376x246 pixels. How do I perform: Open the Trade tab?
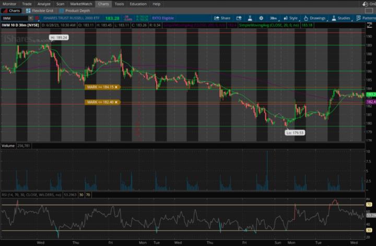click(x=27, y=4)
